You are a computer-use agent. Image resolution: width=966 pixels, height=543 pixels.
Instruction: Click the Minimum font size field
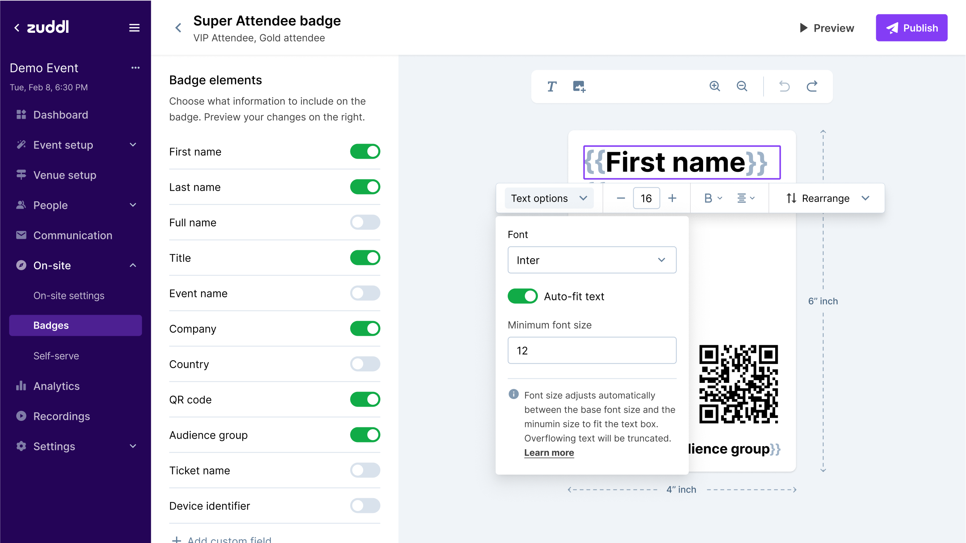coord(592,350)
